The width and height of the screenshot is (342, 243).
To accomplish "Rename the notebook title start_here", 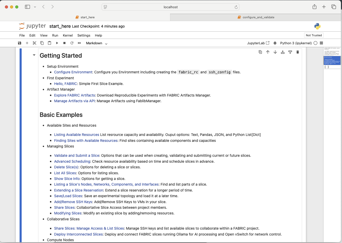I will click(60, 26).
